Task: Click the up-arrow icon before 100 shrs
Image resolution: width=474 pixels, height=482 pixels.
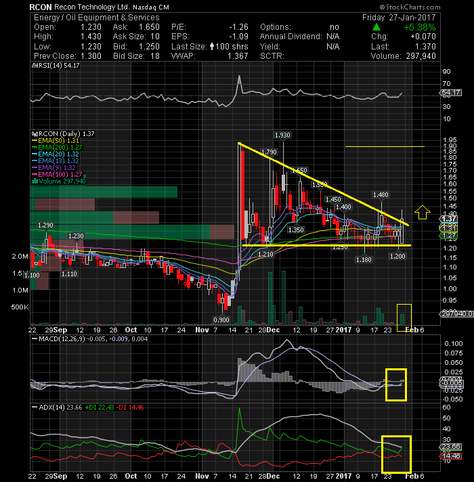Action: point(212,47)
